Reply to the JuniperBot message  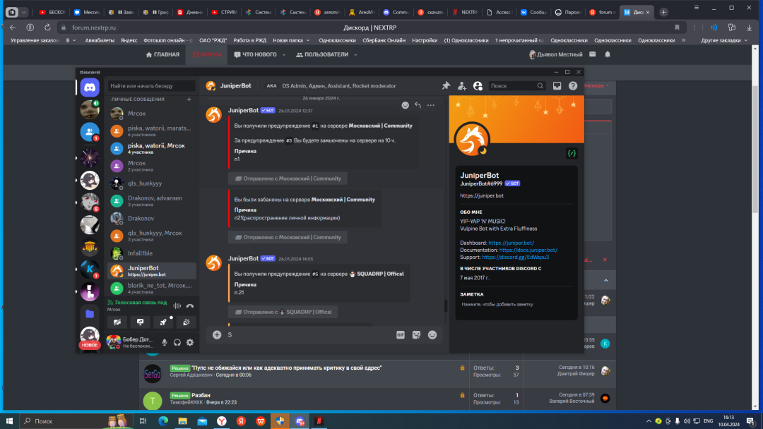click(x=418, y=105)
